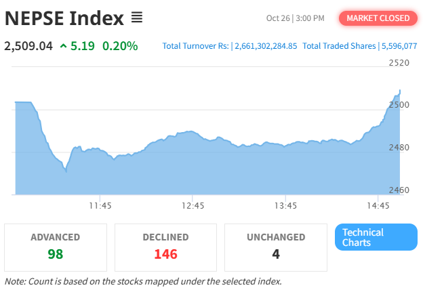Open Technical Charts
Viewport: 423px width, 296px height.
click(x=376, y=237)
